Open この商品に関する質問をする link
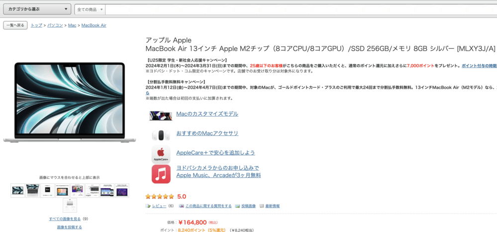497x232 pixels. pos(208,206)
